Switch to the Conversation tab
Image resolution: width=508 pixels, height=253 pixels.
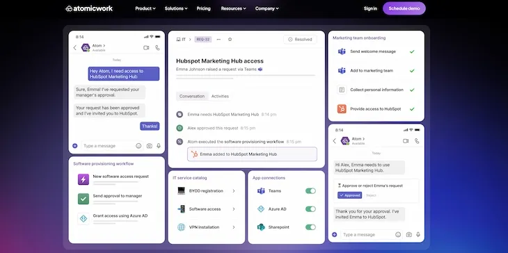point(192,96)
